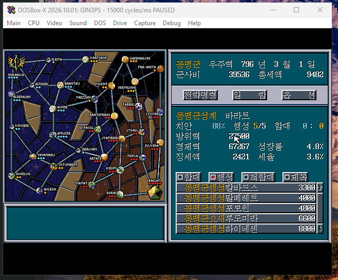Select the Lygall planet icon
The width and height of the screenshot is (338, 280).
point(142,132)
